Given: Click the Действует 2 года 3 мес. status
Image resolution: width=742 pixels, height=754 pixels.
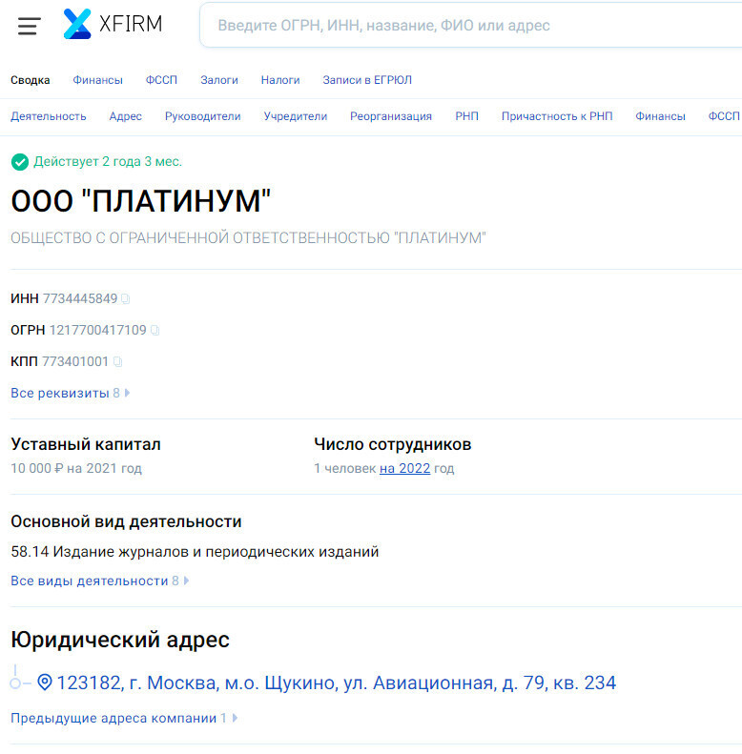Looking at the screenshot, I should (108, 162).
